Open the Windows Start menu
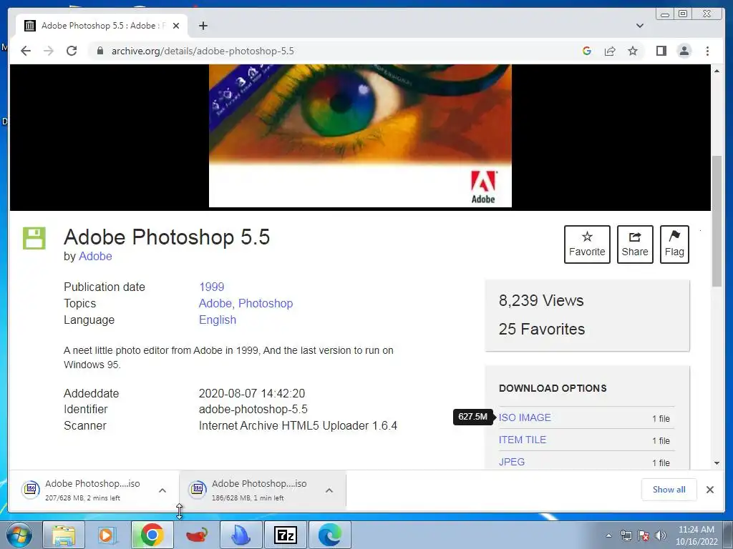The image size is (733, 549). (x=19, y=535)
